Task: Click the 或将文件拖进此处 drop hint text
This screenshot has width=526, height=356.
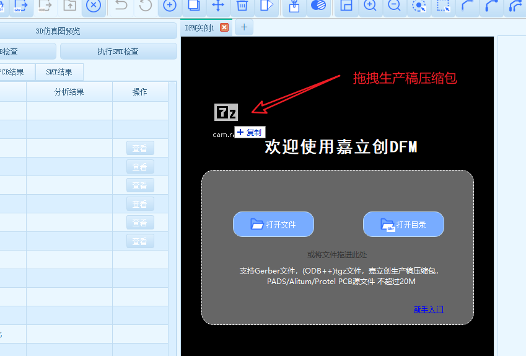Action: coord(337,254)
